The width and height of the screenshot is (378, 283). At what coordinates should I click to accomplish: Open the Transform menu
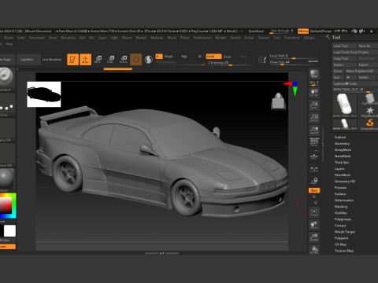tap(291, 38)
